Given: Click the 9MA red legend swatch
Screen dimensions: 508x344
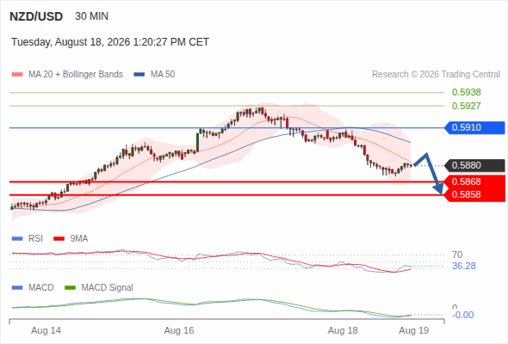Looking at the screenshot, I should click(59, 239).
